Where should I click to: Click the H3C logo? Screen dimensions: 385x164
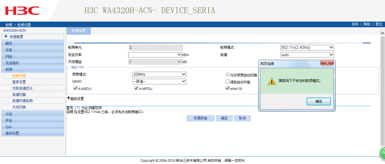pyautogui.click(x=22, y=11)
